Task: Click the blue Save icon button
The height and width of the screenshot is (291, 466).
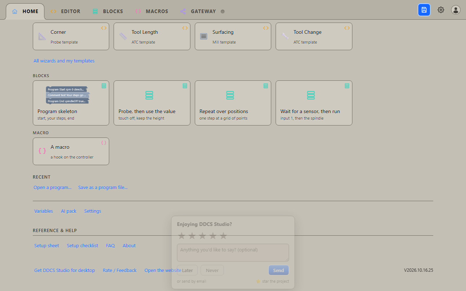Action: [x=424, y=10]
